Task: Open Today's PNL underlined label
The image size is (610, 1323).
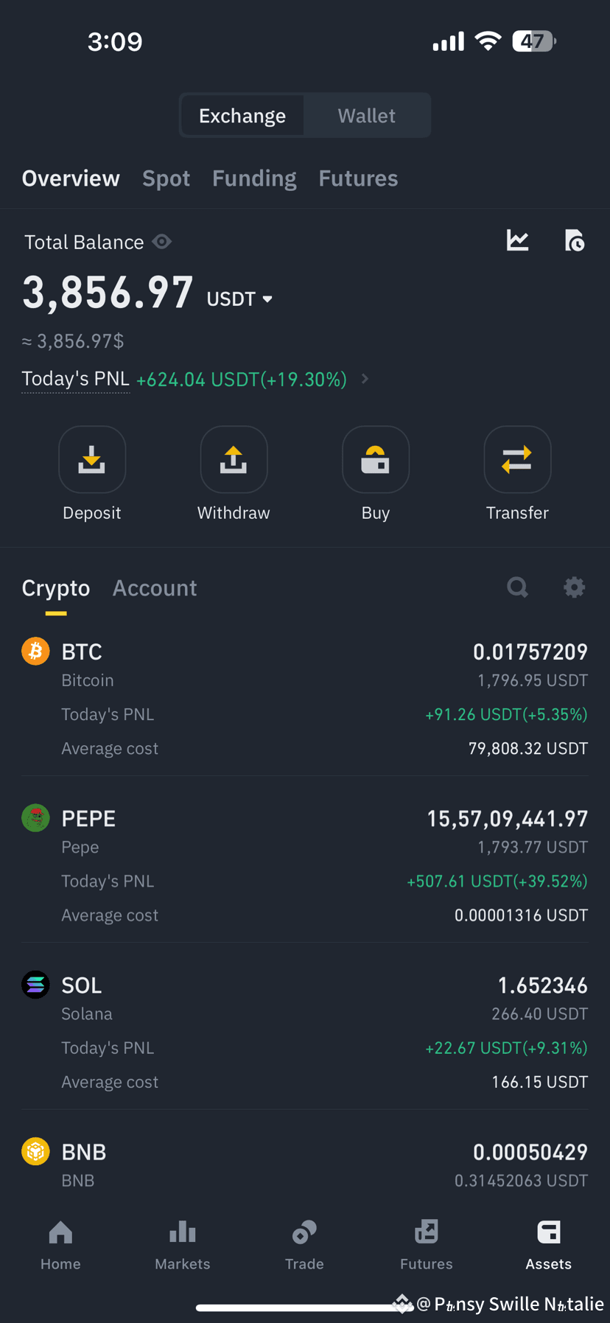Action: (x=75, y=379)
